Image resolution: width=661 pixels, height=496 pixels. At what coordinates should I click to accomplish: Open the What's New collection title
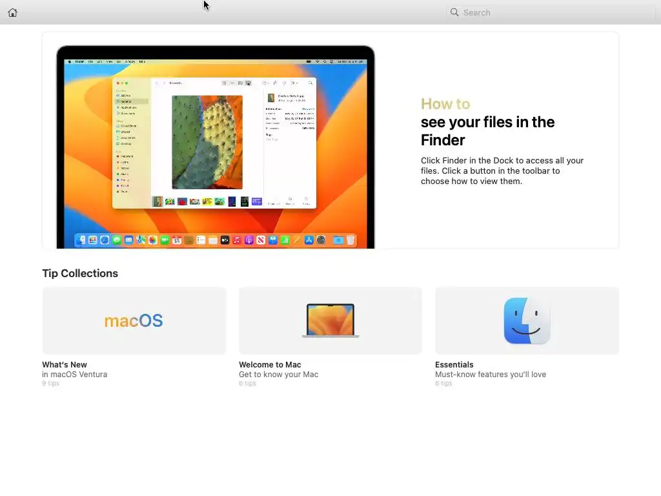65,364
